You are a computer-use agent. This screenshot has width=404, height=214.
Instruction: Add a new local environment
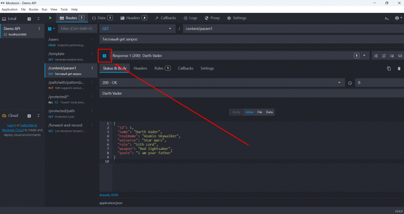click(x=29, y=19)
